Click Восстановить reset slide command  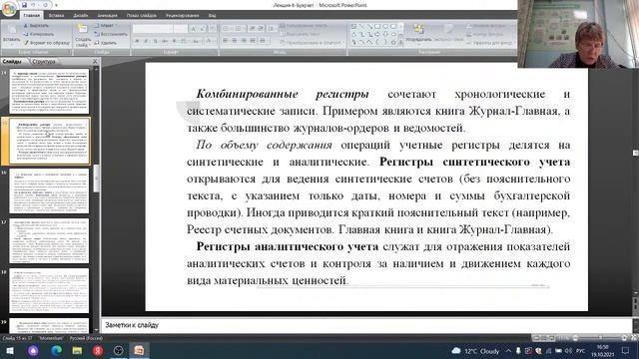click(x=111, y=34)
